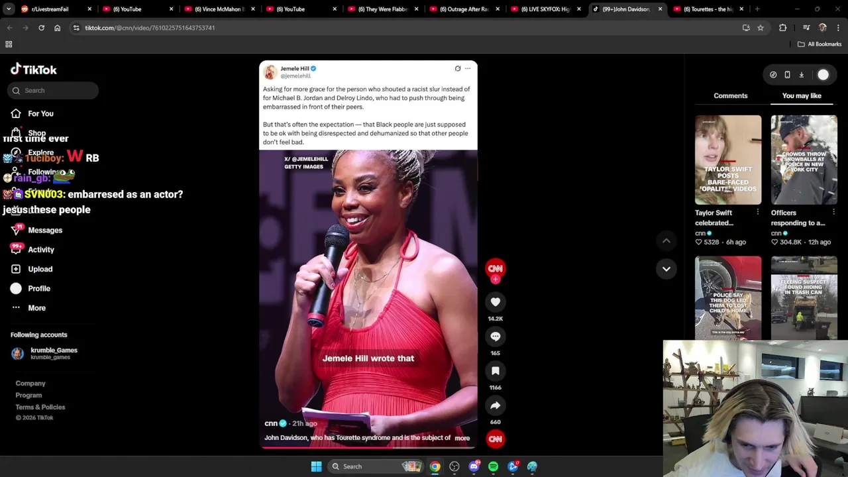
Task: Open tweet options three dots
Action: pyautogui.click(x=468, y=68)
